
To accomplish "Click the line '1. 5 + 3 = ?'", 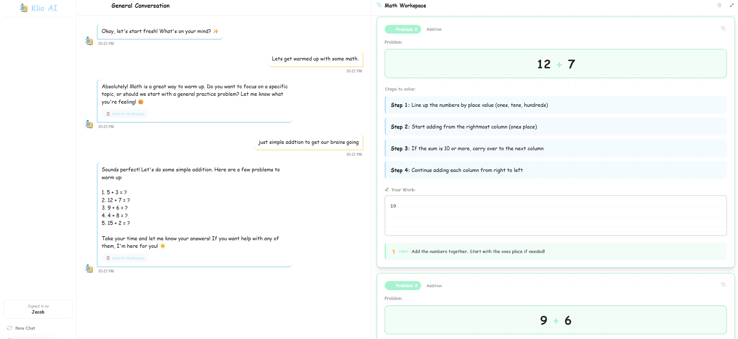I will point(114,192).
